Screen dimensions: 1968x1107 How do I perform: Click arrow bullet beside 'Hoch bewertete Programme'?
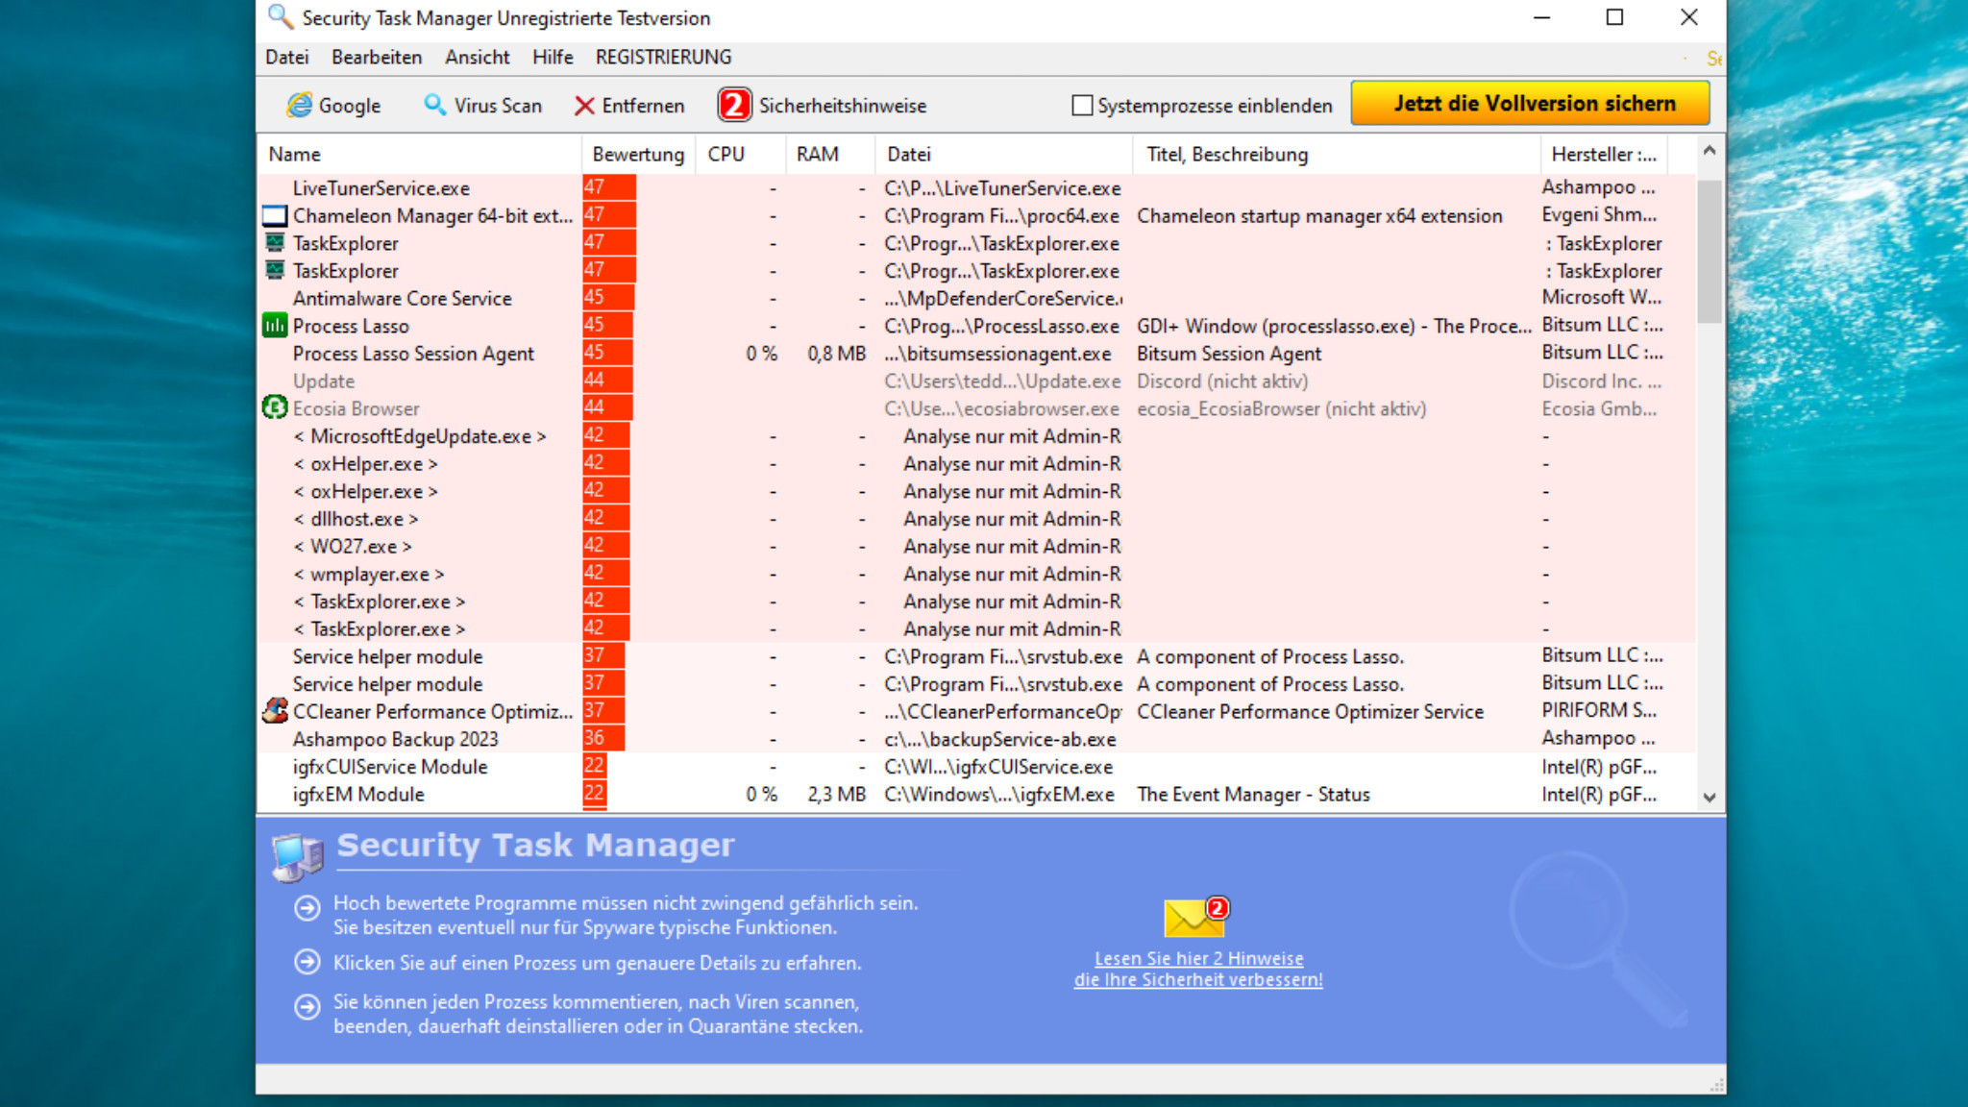[x=307, y=908]
